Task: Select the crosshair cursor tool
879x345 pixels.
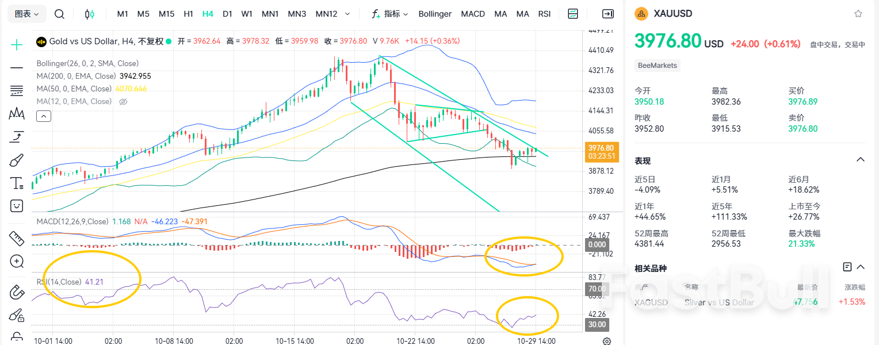Action: pos(17,44)
